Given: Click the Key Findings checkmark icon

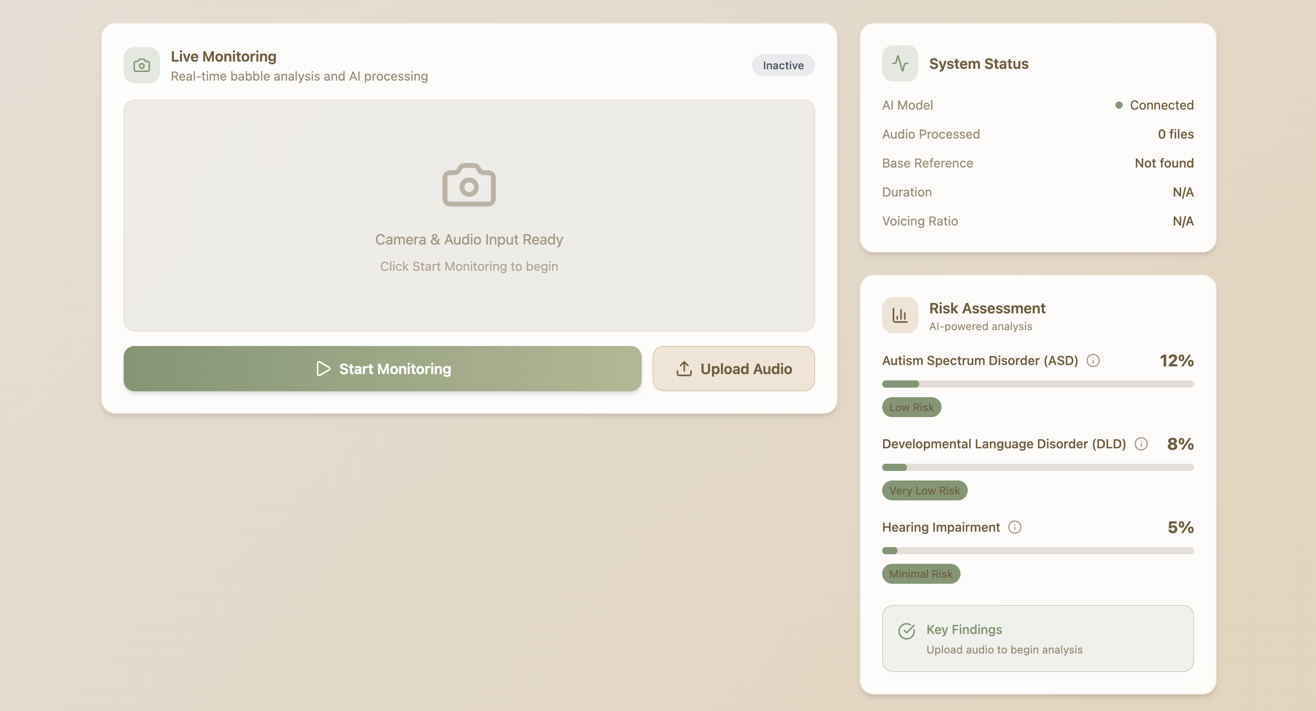Looking at the screenshot, I should 907,631.
